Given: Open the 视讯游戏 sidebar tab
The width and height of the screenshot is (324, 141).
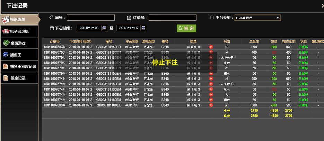Looking at the screenshot, I should [x=17, y=19].
